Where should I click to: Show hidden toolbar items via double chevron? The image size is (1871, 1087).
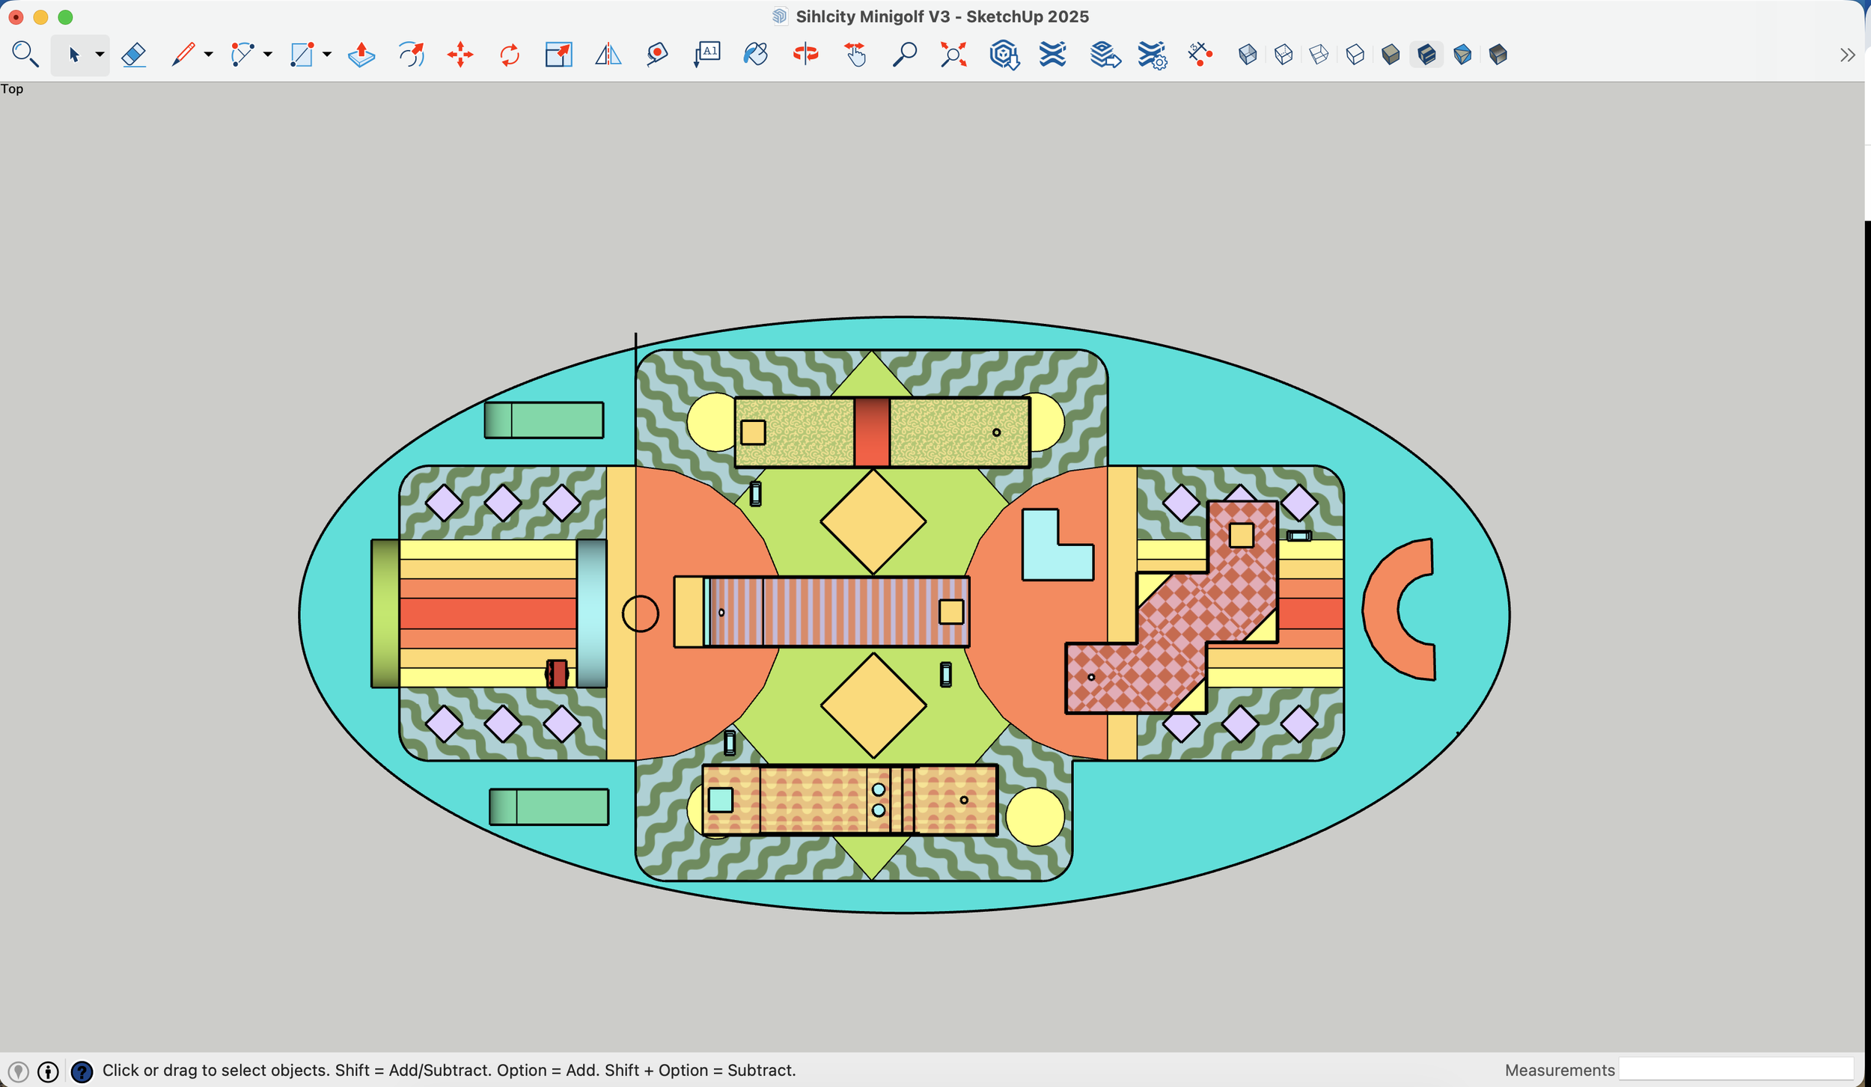point(1847,55)
